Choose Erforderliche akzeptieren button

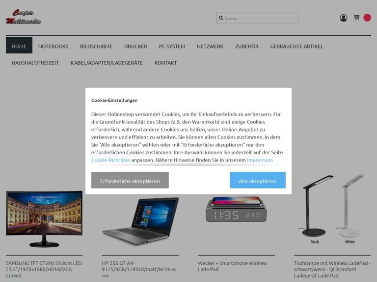click(130, 180)
